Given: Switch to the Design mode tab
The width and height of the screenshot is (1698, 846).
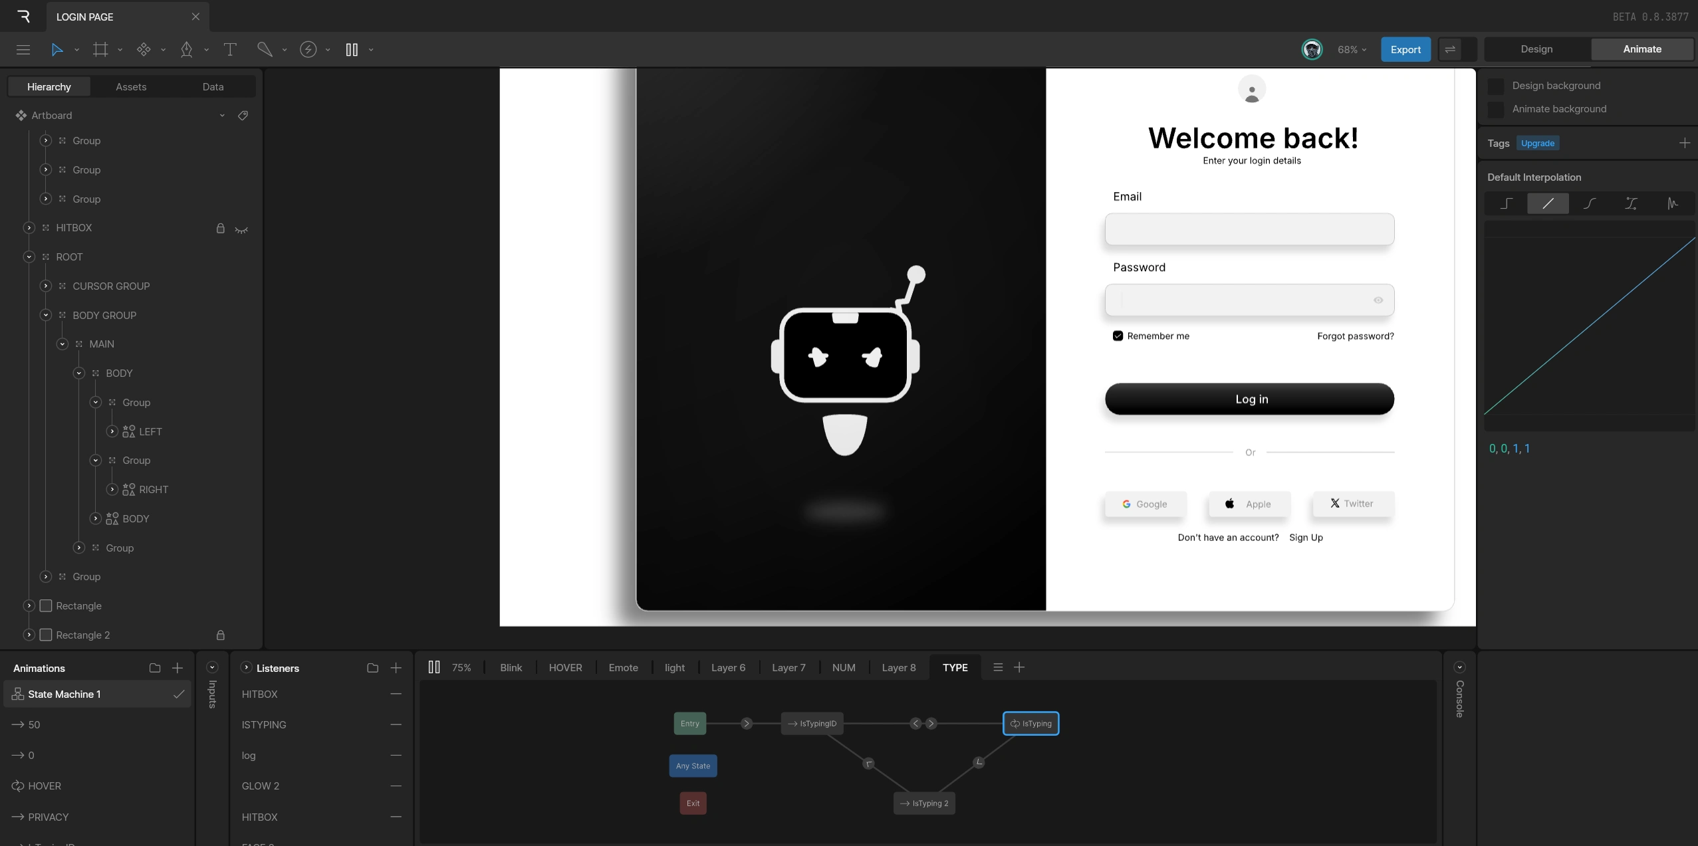Looking at the screenshot, I should pos(1536,49).
